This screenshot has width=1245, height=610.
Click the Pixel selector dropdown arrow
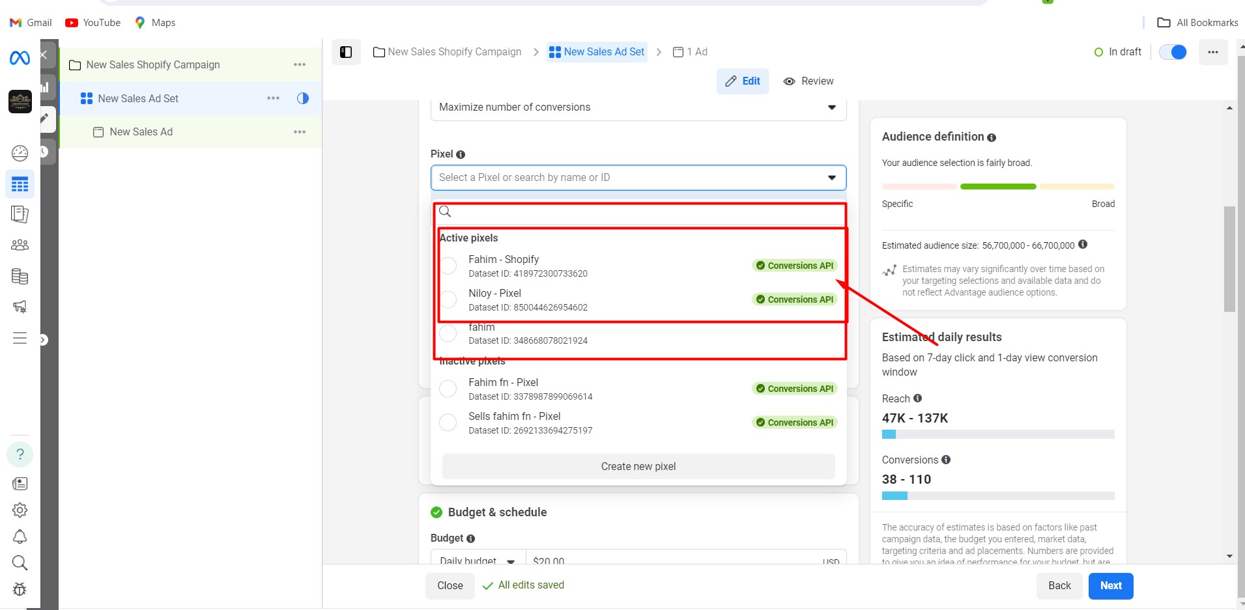click(832, 178)
